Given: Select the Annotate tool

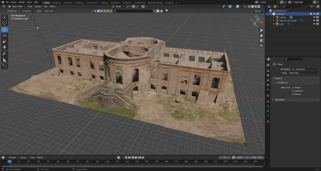Looking at the screenshot, I should (x=5, y=54).
